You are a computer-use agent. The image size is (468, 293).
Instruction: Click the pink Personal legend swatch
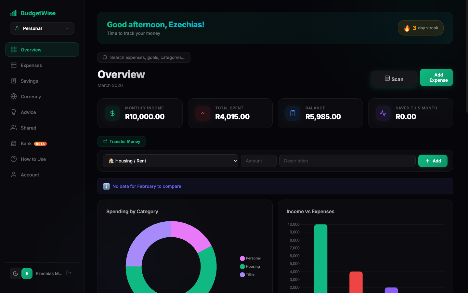pyautogui.click(x=242, y=258)
